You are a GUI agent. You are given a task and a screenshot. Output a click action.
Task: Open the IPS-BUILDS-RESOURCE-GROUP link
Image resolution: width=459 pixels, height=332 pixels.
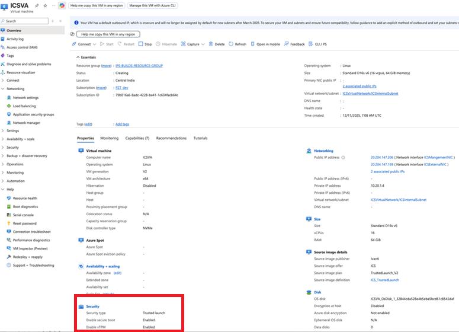click(139, 66)
